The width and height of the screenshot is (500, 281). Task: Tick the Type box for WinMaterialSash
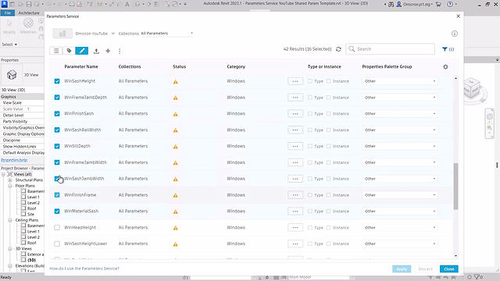point(310,212)
